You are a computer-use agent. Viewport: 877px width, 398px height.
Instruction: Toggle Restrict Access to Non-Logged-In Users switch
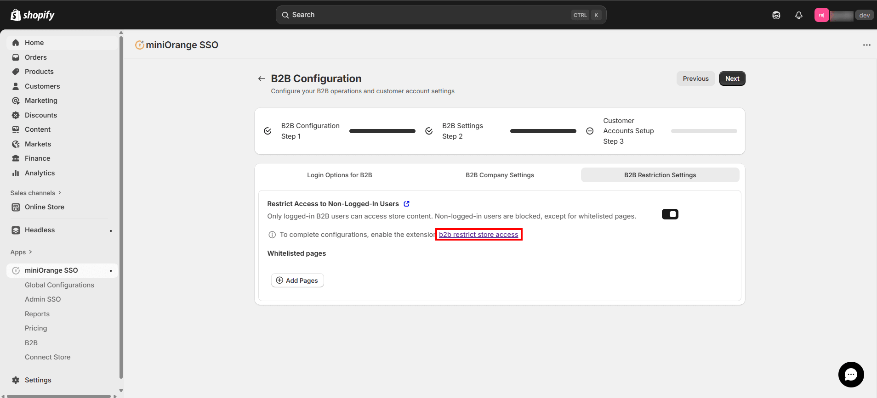tap(670, 214)
